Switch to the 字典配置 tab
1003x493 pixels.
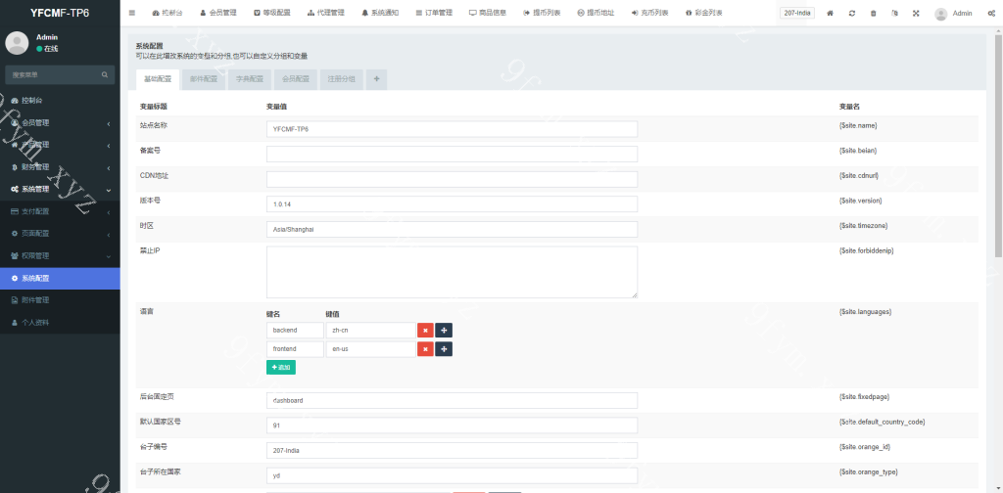click(250, 79)
